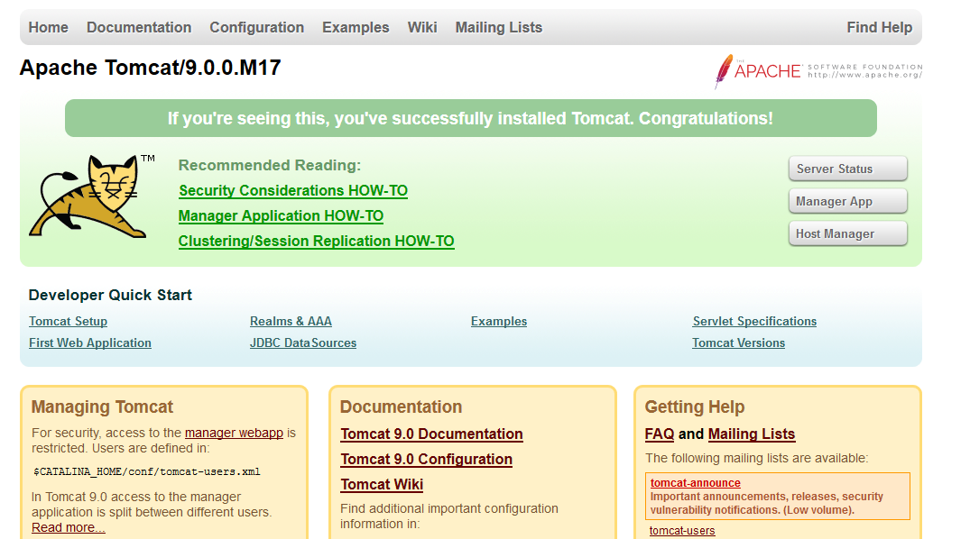Open Security Considerations HOW-TO link
Screen dimensions: 970x539
tap(293, 190)
